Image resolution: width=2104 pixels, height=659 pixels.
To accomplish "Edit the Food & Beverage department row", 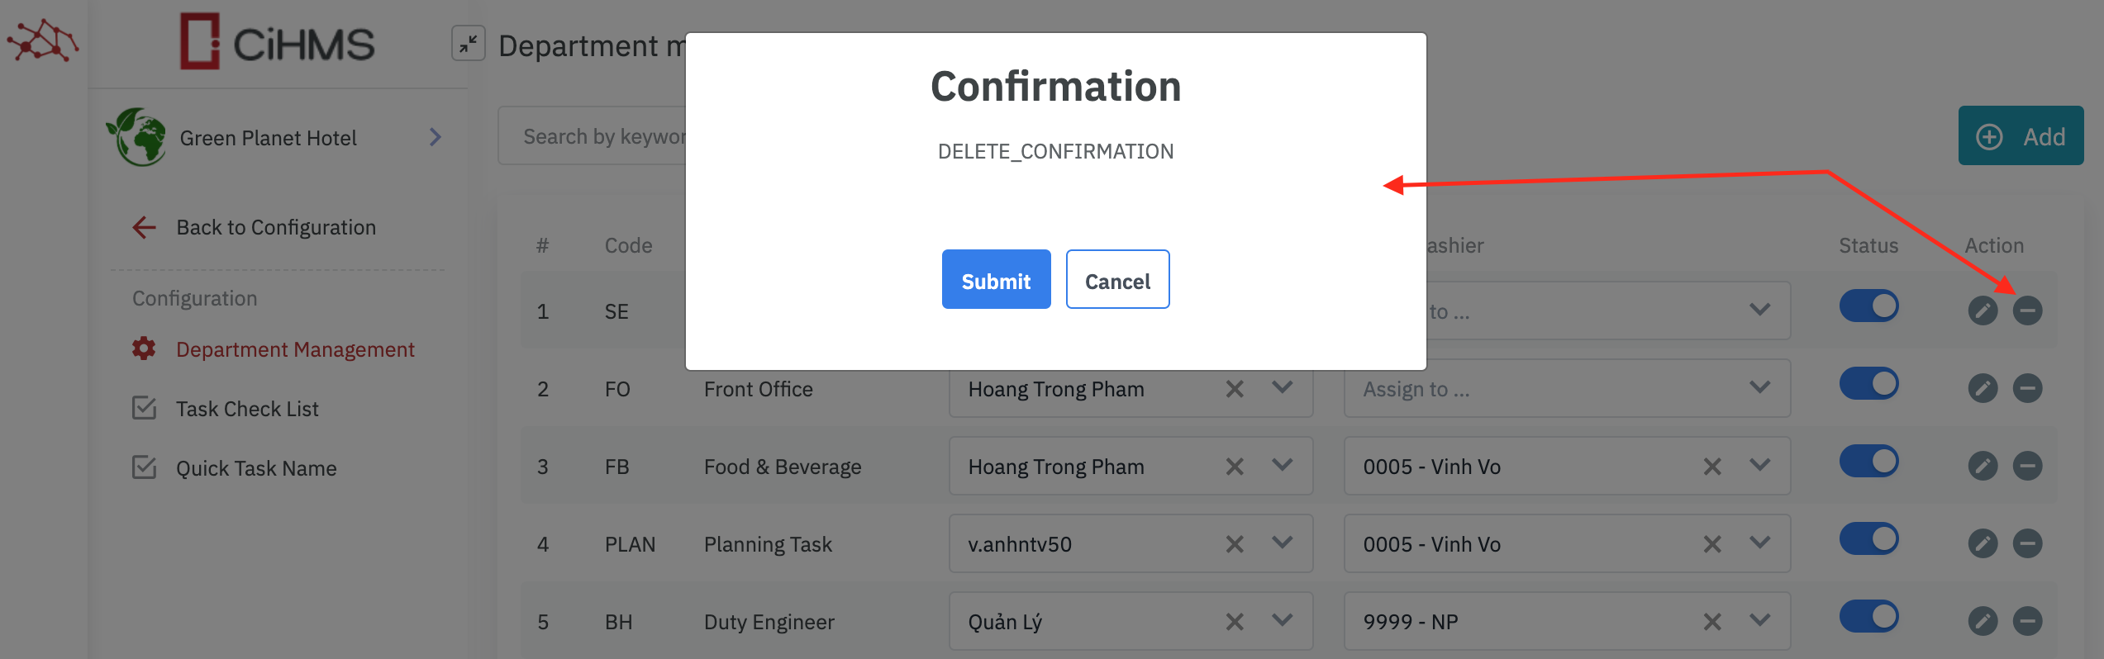I will tap(1983, 466).
